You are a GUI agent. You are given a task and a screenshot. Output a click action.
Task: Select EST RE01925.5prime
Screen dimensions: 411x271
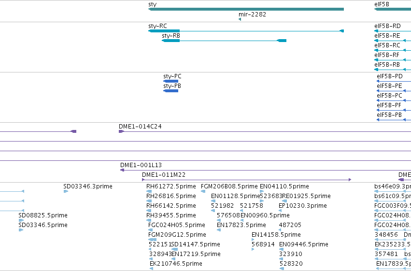pyautogui.click(x=306, y=196)
